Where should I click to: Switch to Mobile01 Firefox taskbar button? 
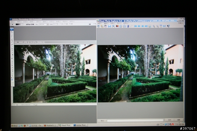[50, 125]
